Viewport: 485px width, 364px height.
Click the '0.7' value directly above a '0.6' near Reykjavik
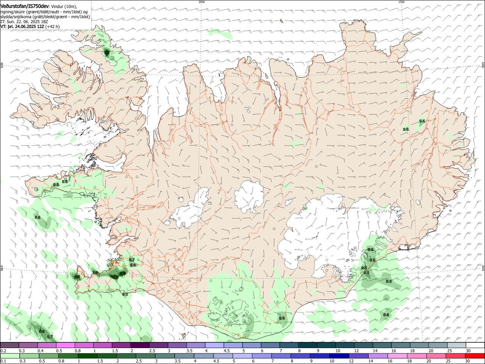131,260
